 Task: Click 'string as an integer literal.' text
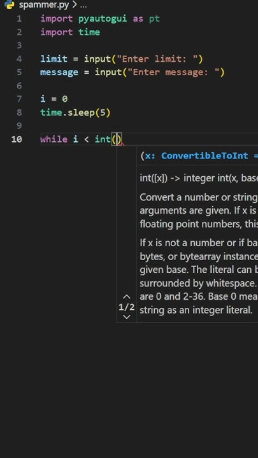point(196,310)
